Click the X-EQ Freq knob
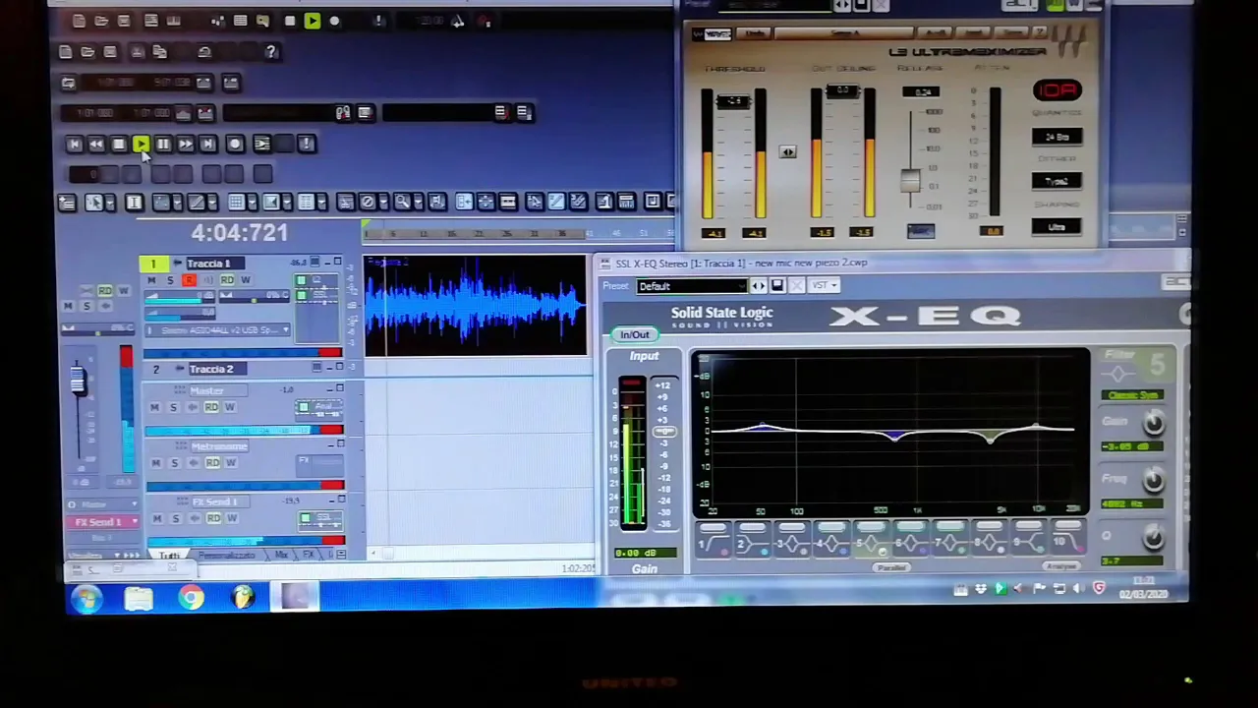Image resolution: width=1258 pixels, height=708 pixels. tap(1153, 480)
